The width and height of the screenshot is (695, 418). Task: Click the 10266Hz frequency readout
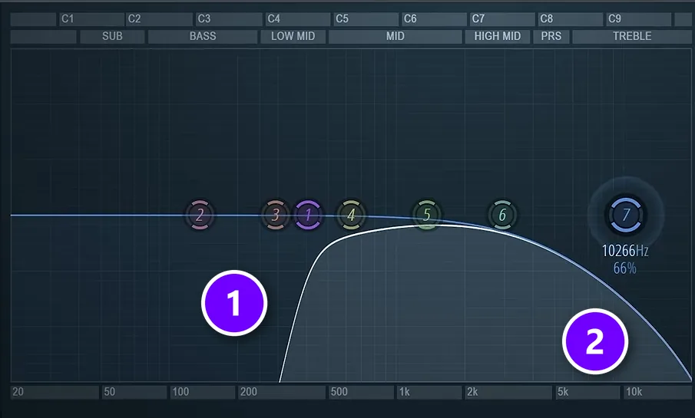(x=625, y=251)
